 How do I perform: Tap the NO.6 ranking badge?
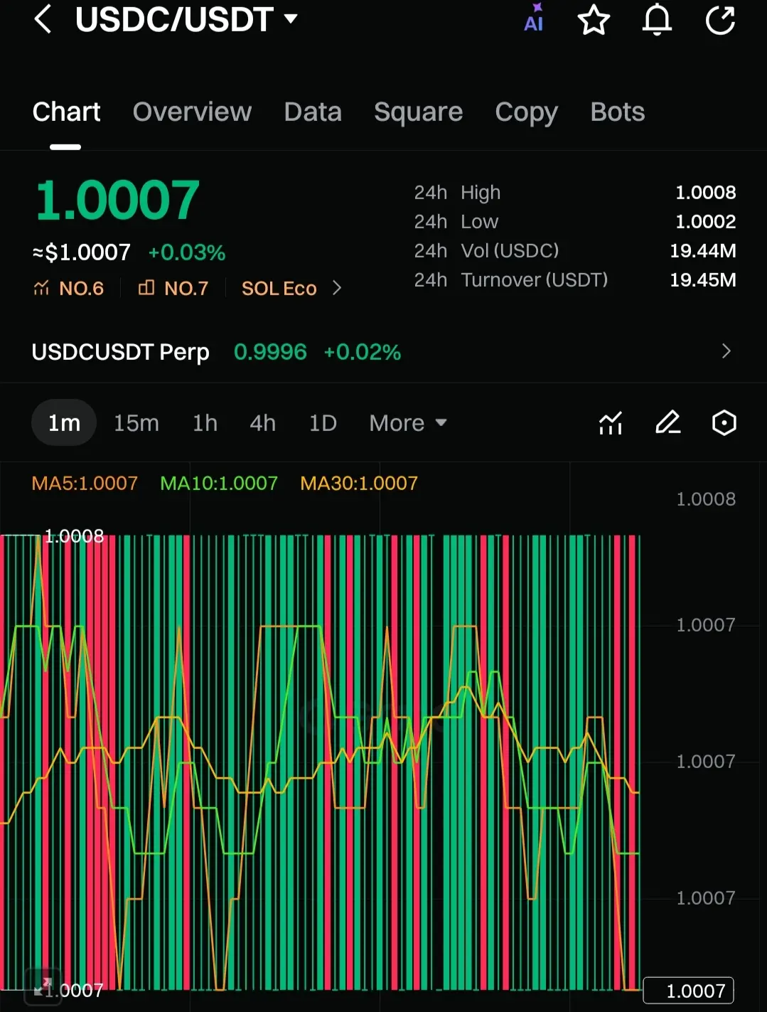(69, 288)
